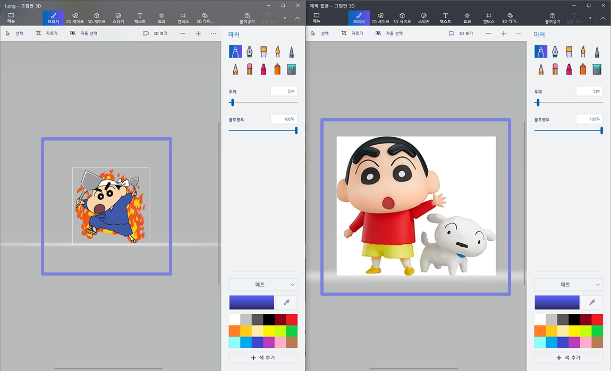Choose Oil brush in right window
The height and width of the screenshot is (371, 611).
click(569, 51)
